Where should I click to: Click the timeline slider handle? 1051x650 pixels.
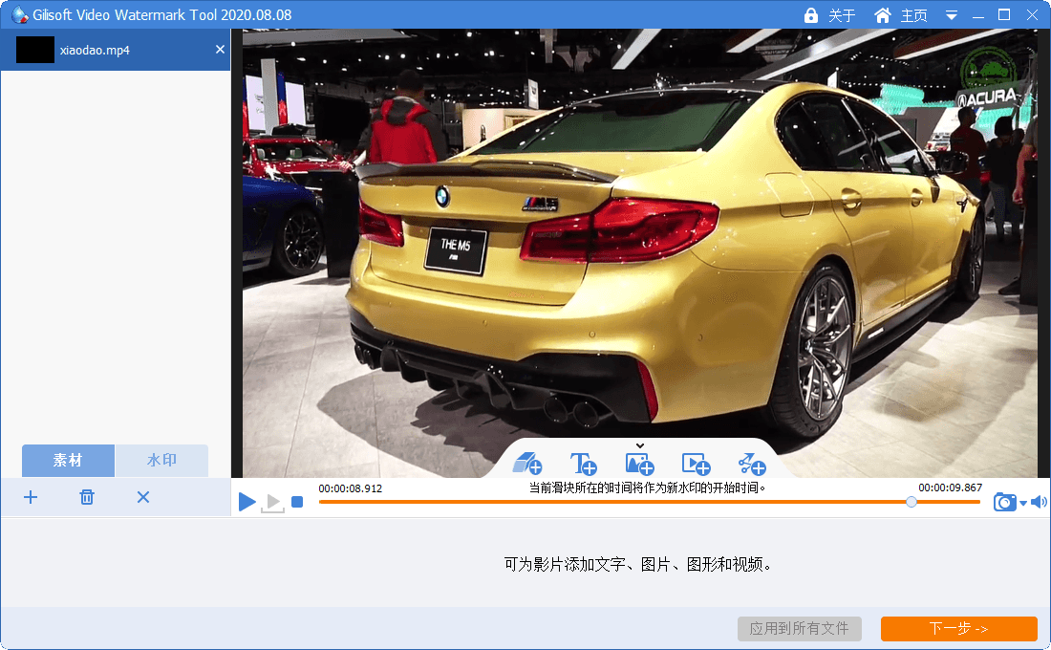tap(912, 502)
